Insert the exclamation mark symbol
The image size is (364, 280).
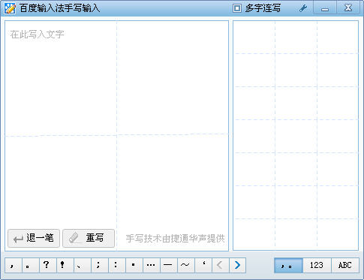[x=65, y=265]
